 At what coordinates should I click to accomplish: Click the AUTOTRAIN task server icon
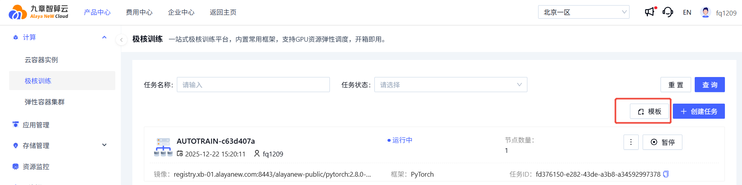coord(163,147)
